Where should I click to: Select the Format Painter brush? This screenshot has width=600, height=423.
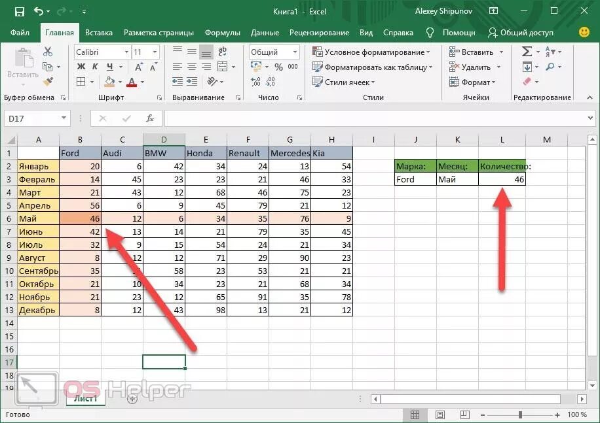click(48, 81)
